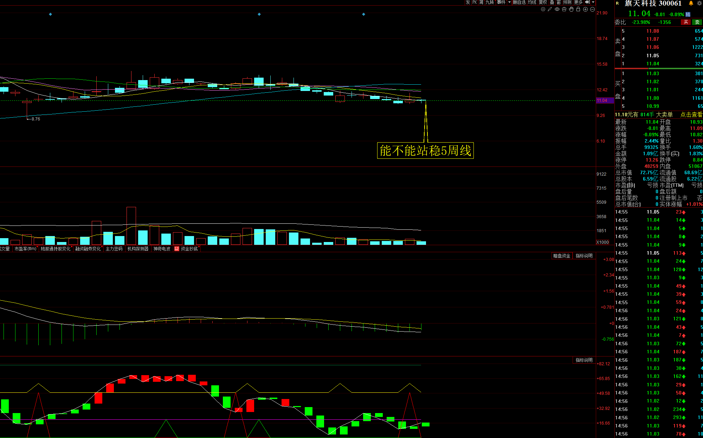703x438 pixels.
Task: Click the hand pan tool icon
Action: click(571, 9)
